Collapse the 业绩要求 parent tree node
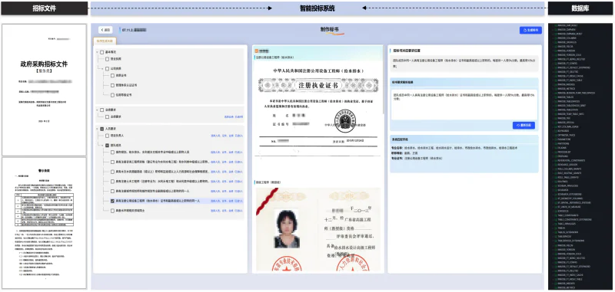 click(x=97, y=110)
